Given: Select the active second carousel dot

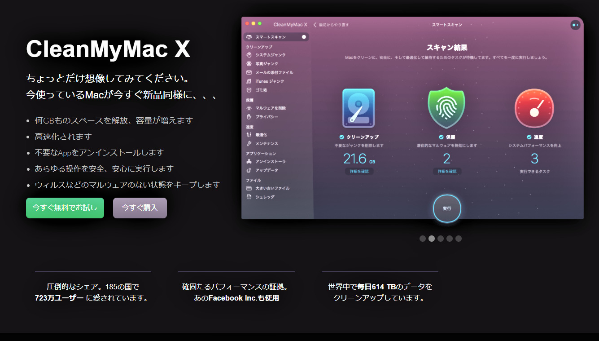Looking at the screenshot, I should click(432, 239).
